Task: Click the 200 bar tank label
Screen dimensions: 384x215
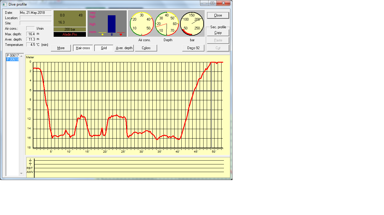Action: point(70,29)
